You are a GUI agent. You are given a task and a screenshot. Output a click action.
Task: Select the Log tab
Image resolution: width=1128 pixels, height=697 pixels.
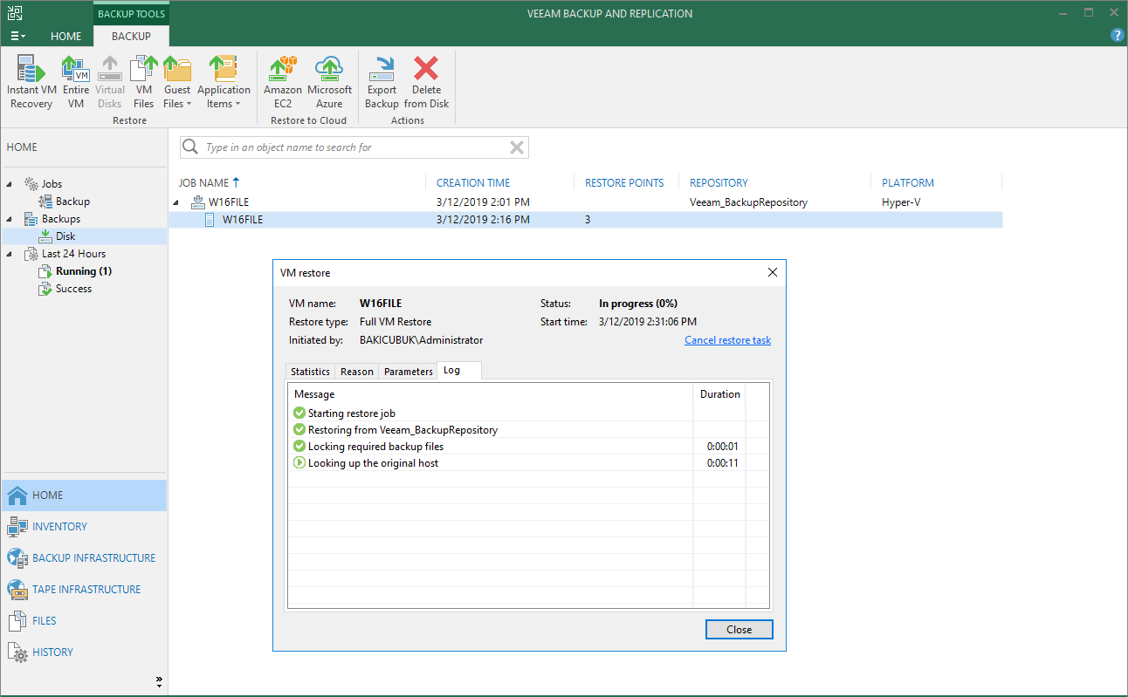(x=458, y=370)
